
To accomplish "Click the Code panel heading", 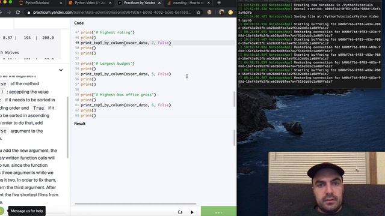I will click(79, 23).
